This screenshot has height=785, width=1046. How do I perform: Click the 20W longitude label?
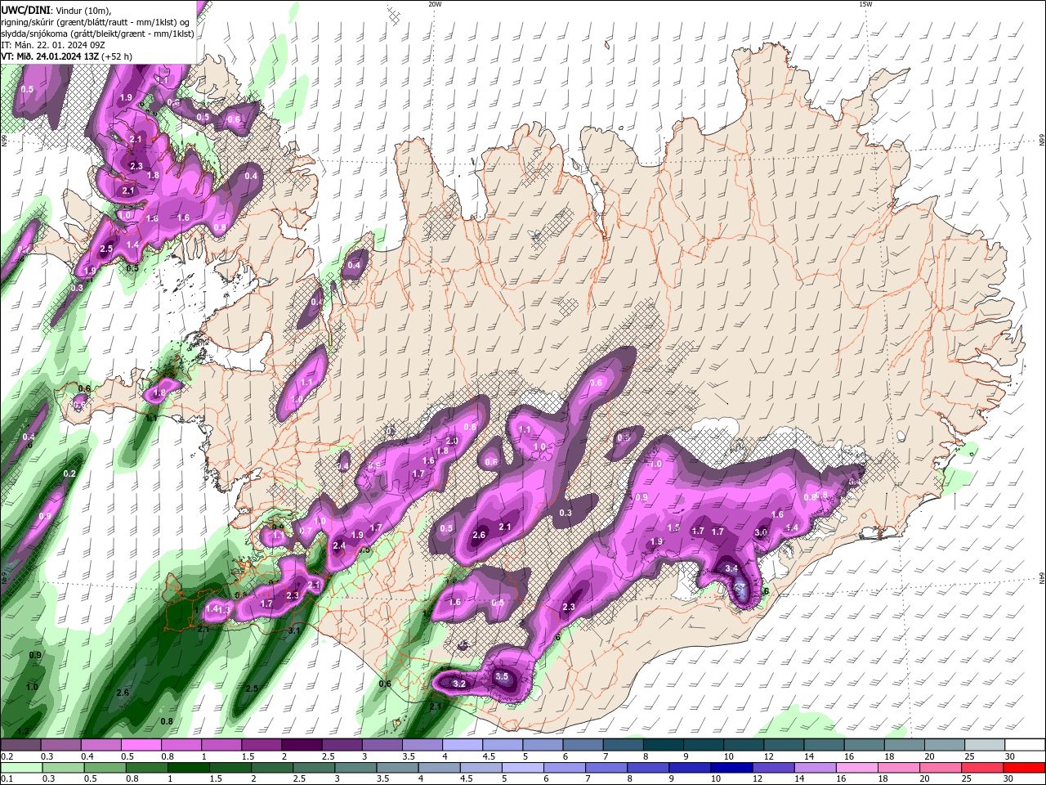click(x=435, y=4)
